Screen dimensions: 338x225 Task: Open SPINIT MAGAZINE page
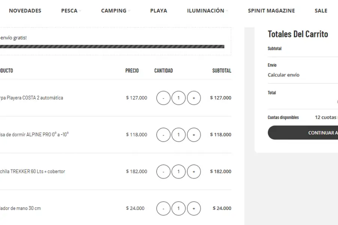click(x=271, y=11)
